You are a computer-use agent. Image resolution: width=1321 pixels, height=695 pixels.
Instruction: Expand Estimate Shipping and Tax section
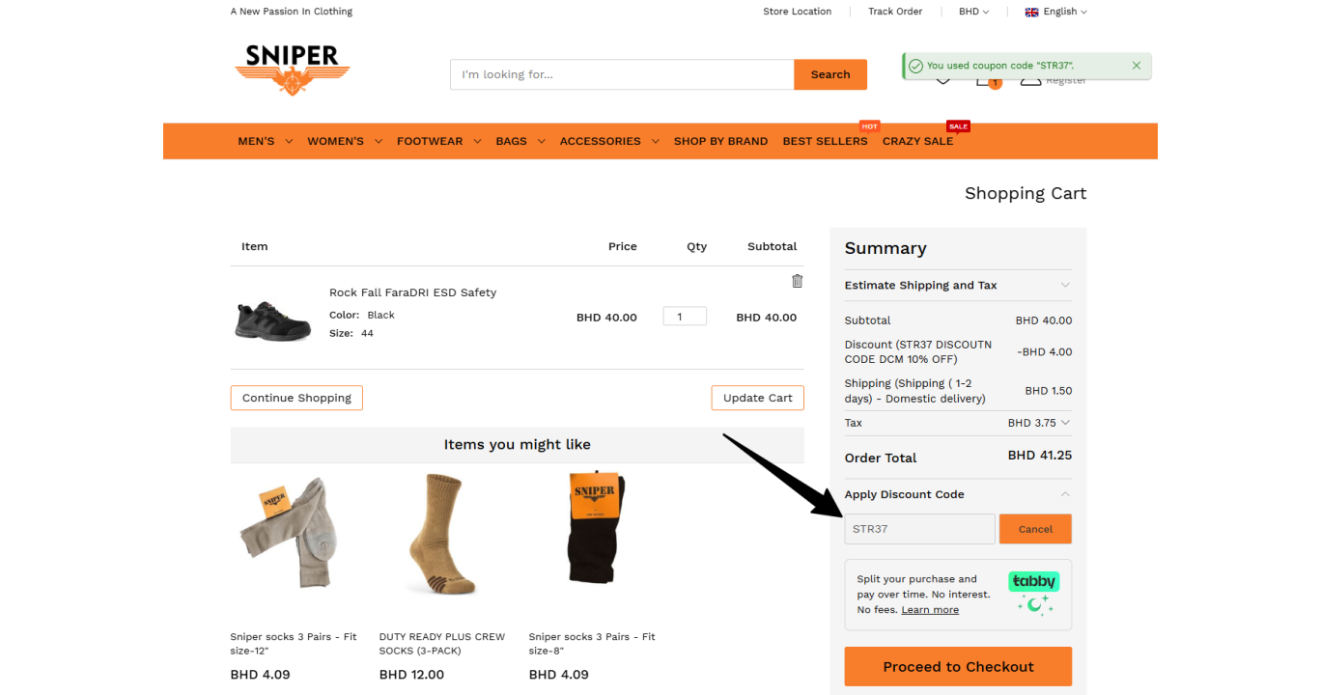coord(958,285)
